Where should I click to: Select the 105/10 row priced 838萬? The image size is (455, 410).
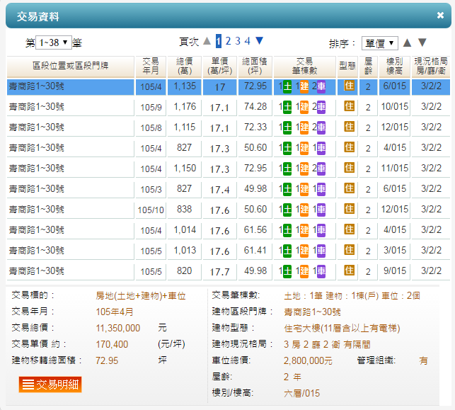tap(71, 210)
